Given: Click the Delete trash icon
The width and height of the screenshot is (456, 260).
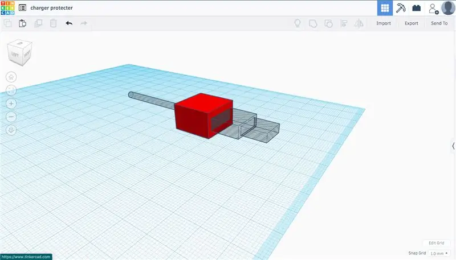Looking at the screenshot, I should coord(53,23).
